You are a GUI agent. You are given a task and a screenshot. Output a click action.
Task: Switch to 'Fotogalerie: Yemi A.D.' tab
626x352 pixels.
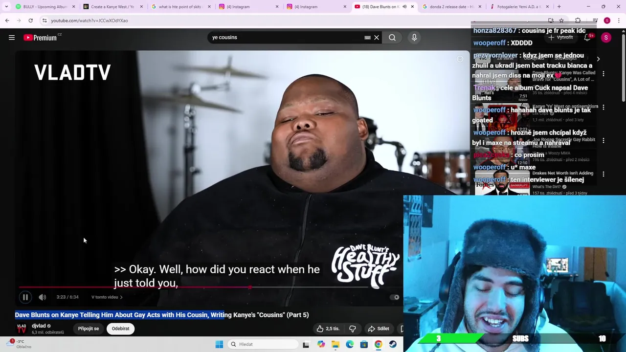click(519, 7)
